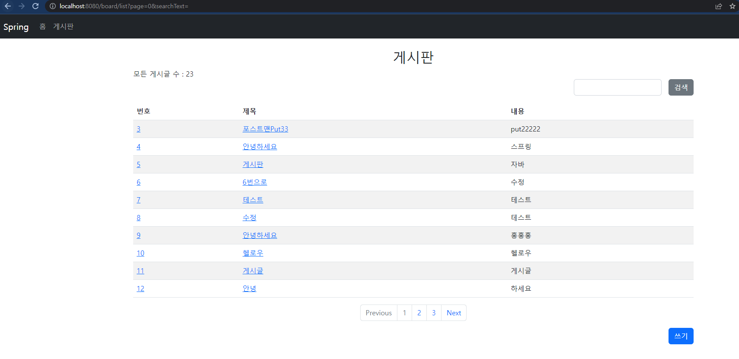Share this page using the share icon
This screenshot has height=359, width=739.
719,6
